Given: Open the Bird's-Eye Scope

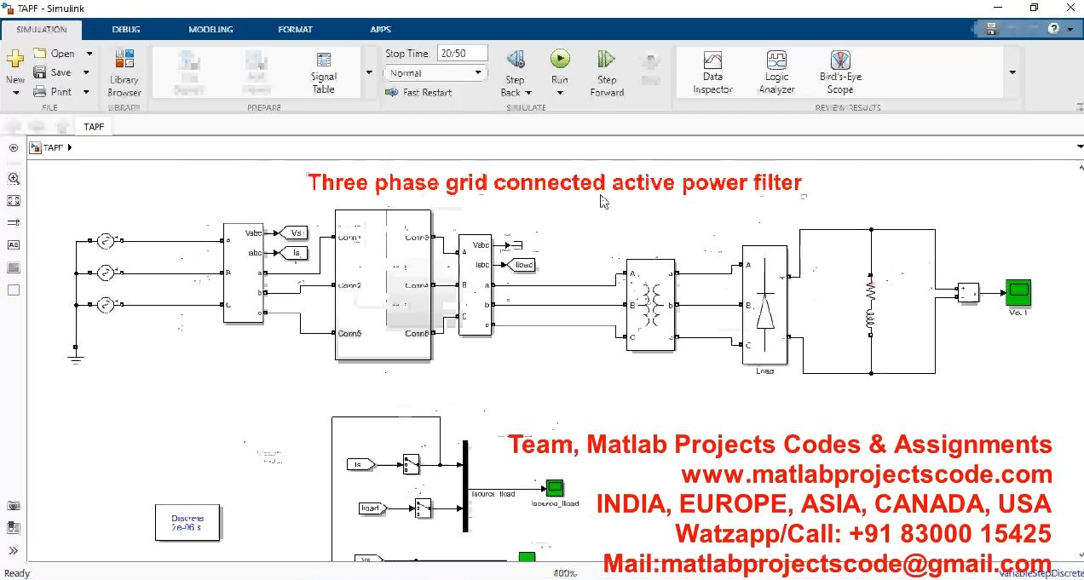Looking at the screenshot, I should 840,72.
